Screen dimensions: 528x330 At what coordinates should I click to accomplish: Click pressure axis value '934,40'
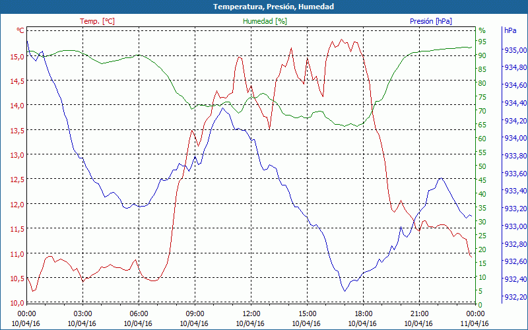pos(515,103)
